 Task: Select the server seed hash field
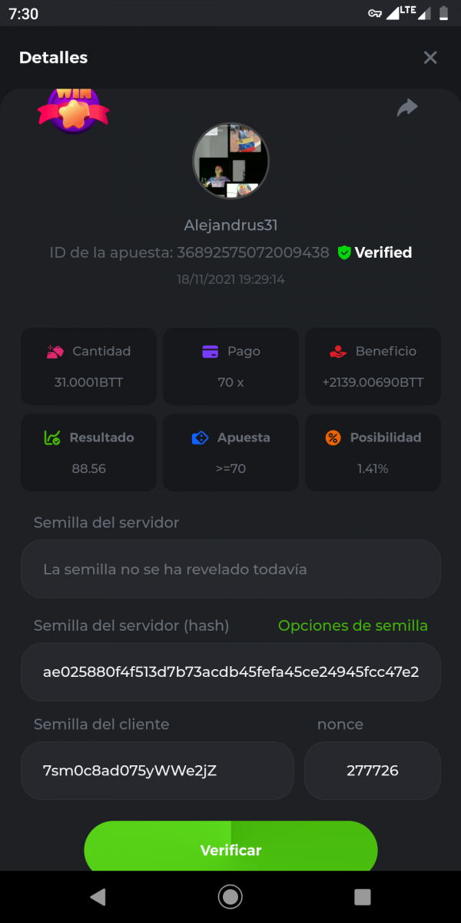[230, 671]
